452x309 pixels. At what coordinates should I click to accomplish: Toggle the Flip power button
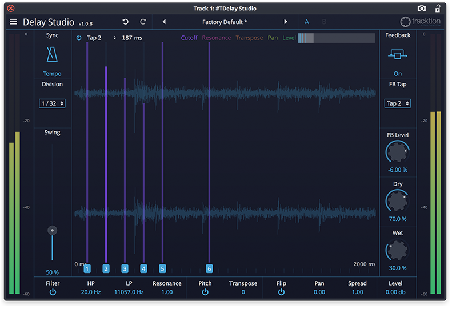pyautogui.click(x=281, y=292)
